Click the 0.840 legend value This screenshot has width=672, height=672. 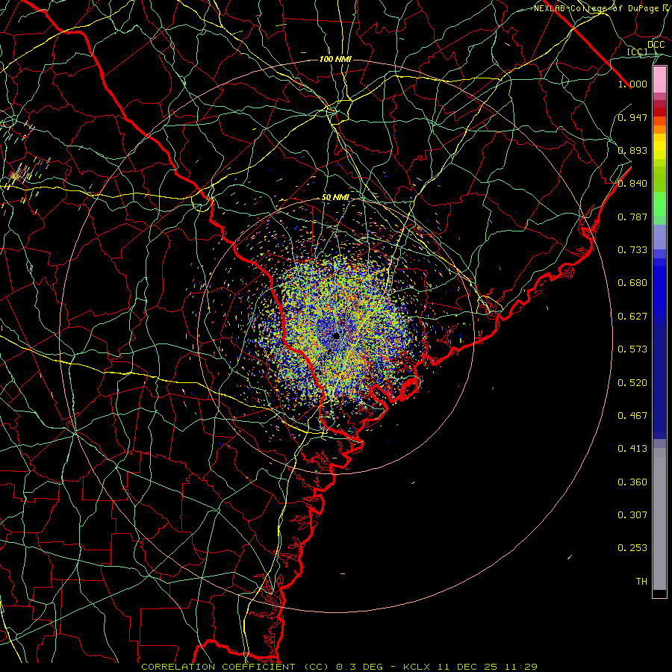pos(632,184)
